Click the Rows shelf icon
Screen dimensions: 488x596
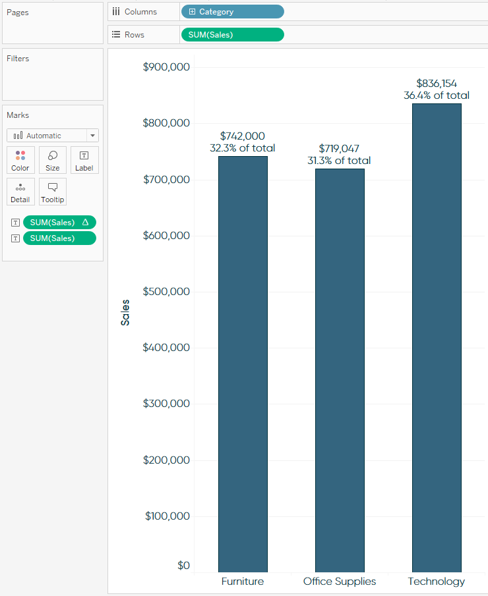click(x=116, y=35)
